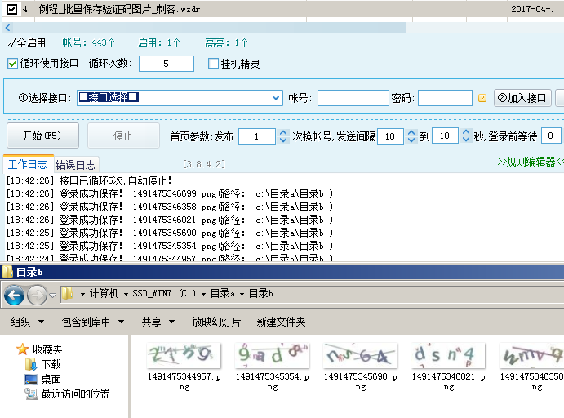The image size is (564, 418).
Task: Enable the 挂机精灵 checkbox
Action: coord(214,64)
